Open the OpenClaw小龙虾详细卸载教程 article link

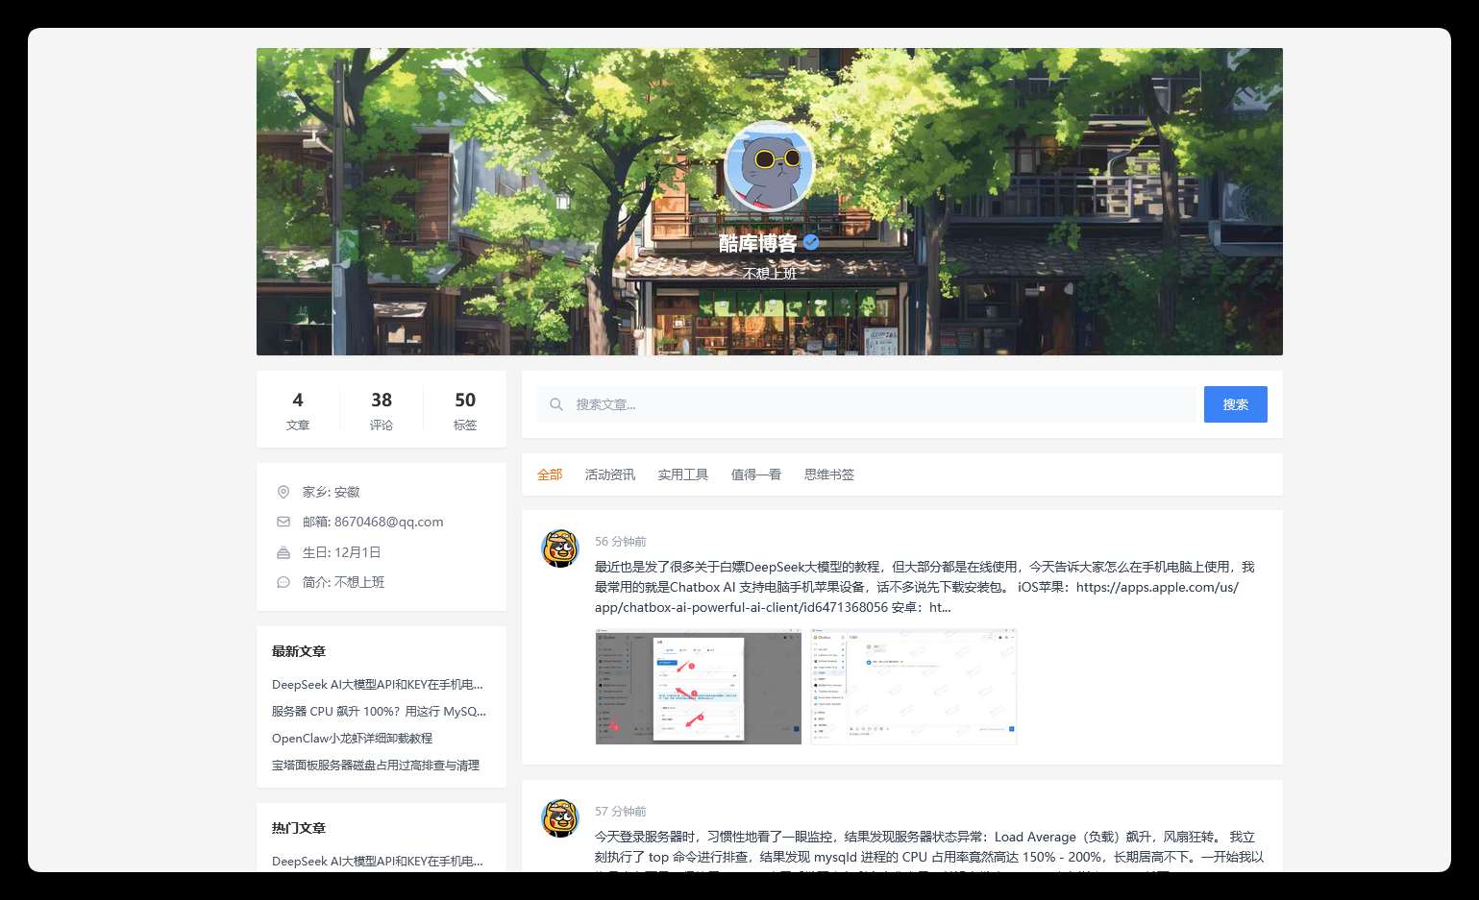tap(352, 738)
